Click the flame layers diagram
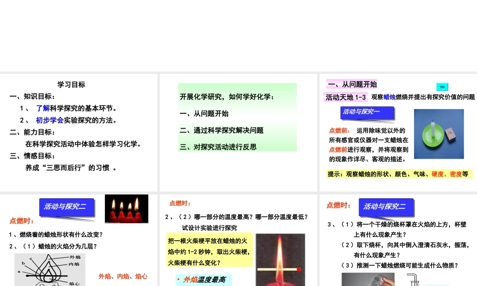 point(50,270)
